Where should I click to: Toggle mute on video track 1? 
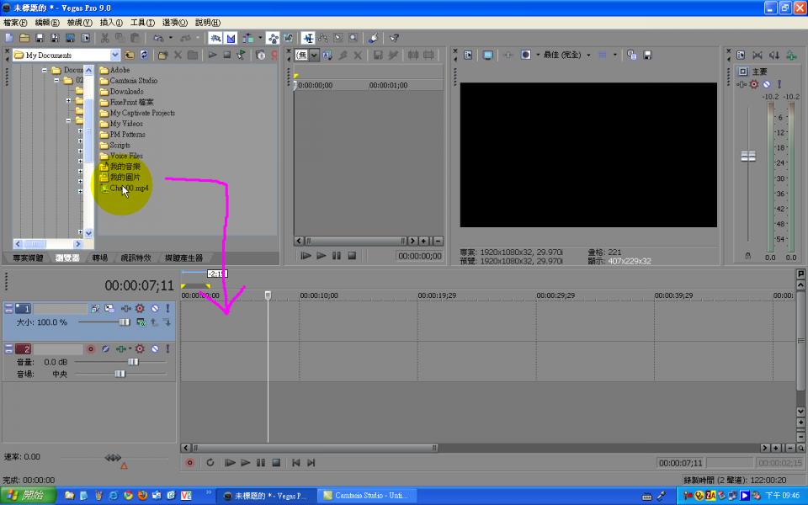(x=154, y=309)
